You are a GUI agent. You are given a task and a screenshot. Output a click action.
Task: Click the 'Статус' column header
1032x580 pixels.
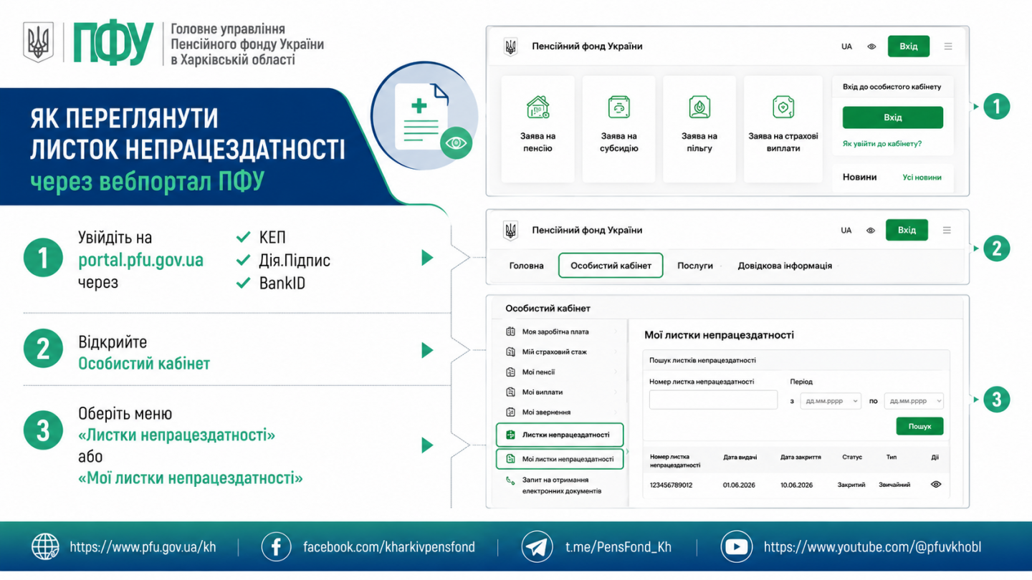852,457
